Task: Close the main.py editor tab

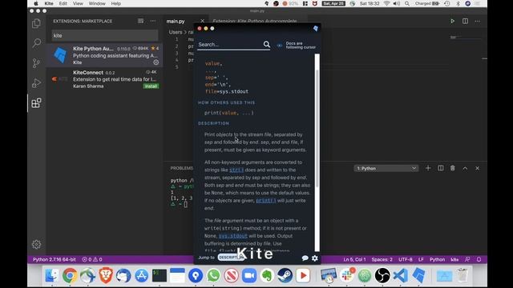Action: click(202, 22)
